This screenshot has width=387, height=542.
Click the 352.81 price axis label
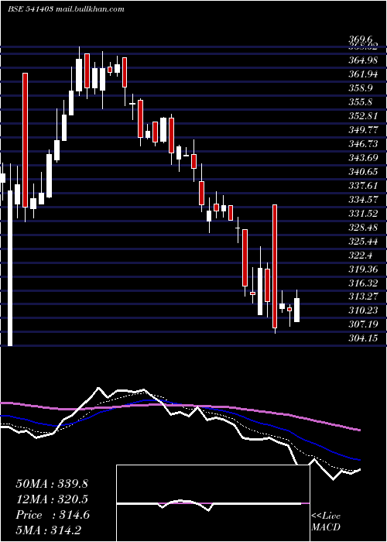(363, 115)
